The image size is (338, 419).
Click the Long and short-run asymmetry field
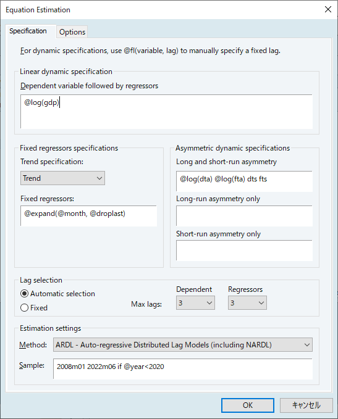click(244, 181)
